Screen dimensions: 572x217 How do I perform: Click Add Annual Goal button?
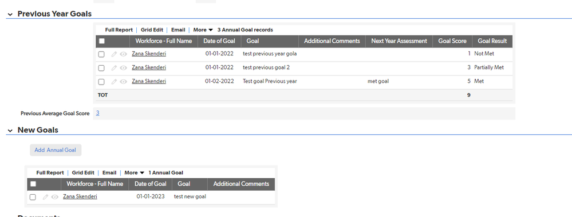(x=56, y=150)
